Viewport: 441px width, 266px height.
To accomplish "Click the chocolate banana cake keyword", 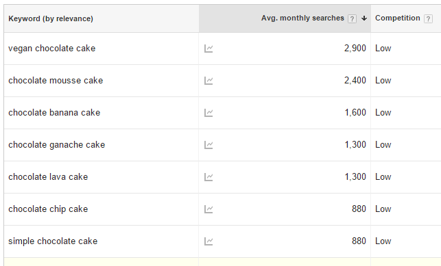I will click(54, 112).
